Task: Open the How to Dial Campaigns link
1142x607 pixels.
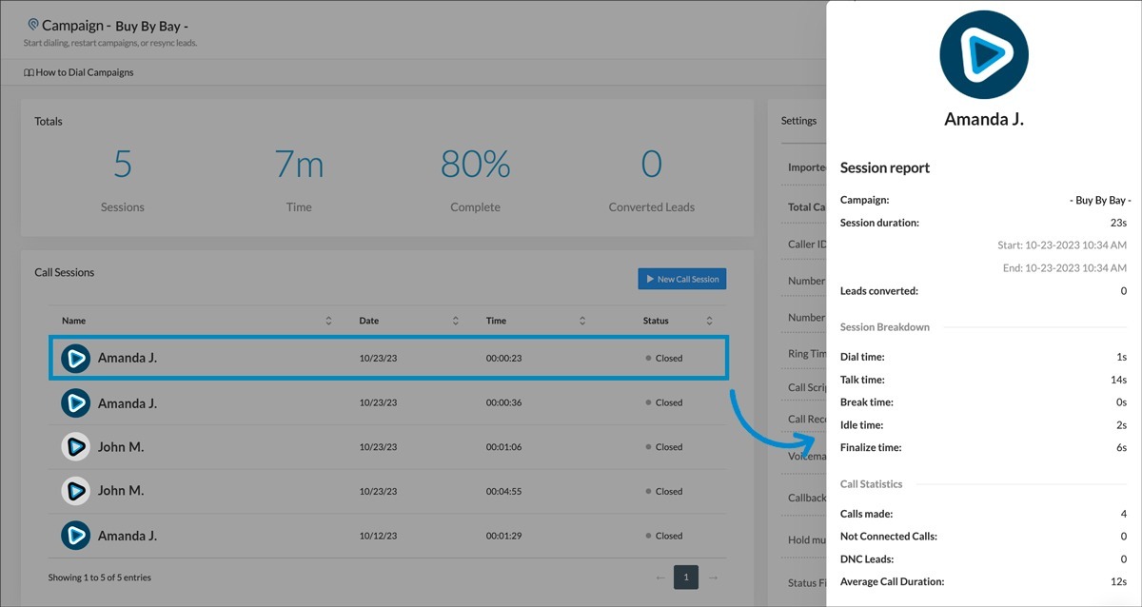Action: [84, 72]
